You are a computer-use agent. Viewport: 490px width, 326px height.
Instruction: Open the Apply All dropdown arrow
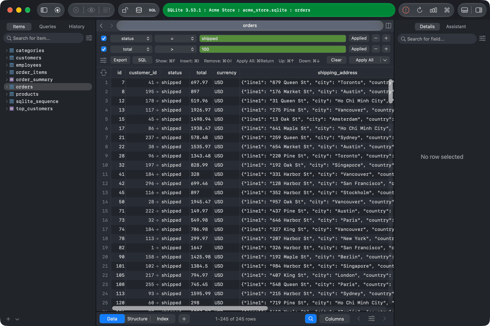point(385,60)
